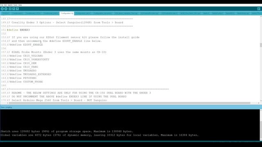Click the '#define ENDER3' code line
This screenshot has height=147, width=262.
point(18,30)
